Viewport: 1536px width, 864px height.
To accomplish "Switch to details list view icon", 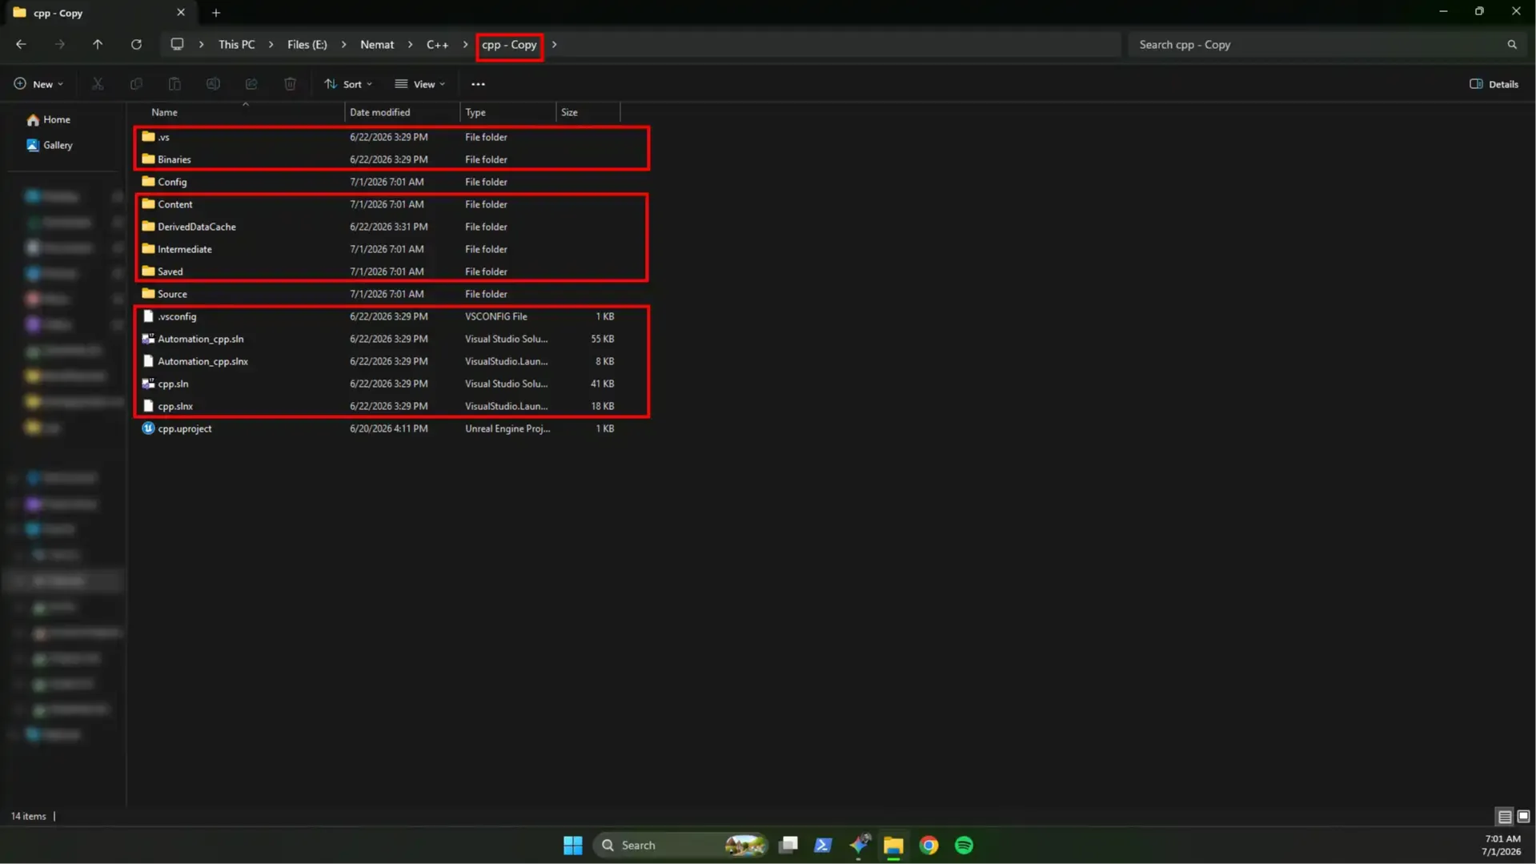I will click(1505, 817).
